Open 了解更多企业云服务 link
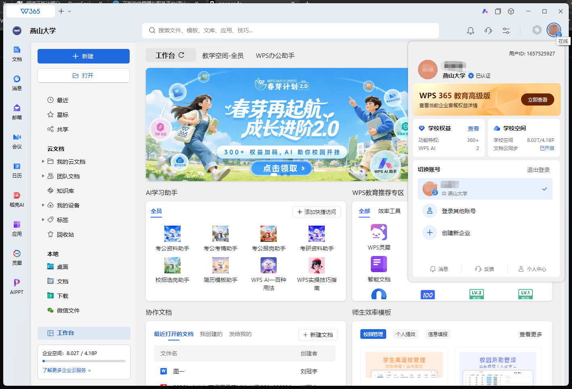This screenshot has height=389, width=572. (67, 370)
